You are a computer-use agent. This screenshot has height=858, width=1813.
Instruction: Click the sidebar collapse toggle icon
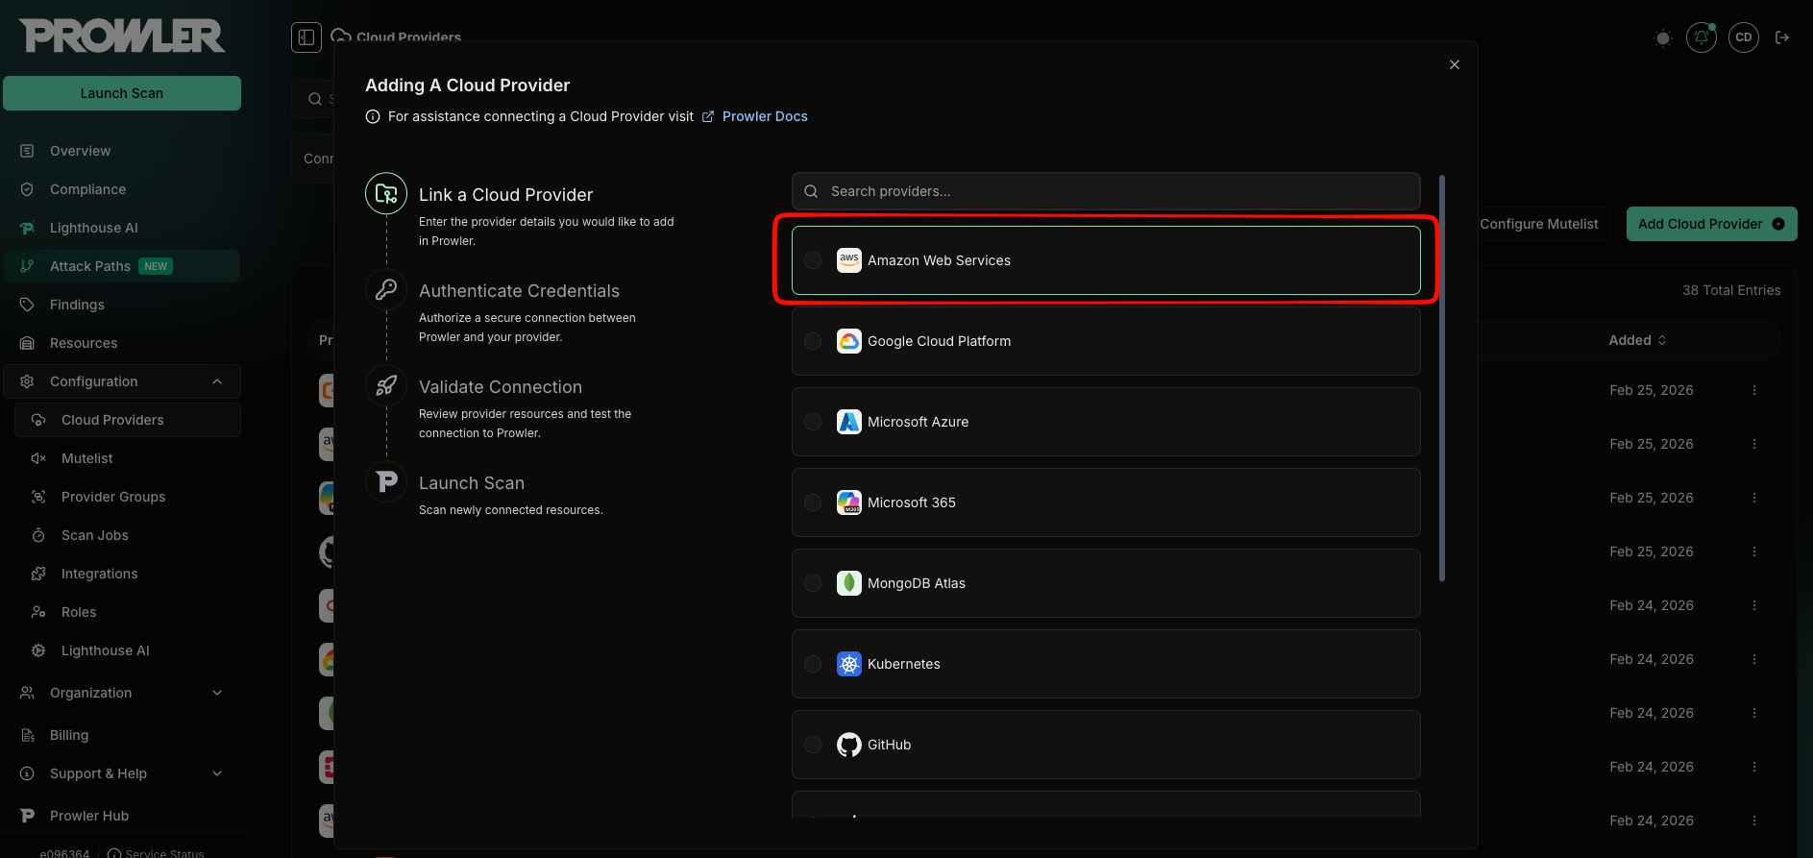pos(306,37)
